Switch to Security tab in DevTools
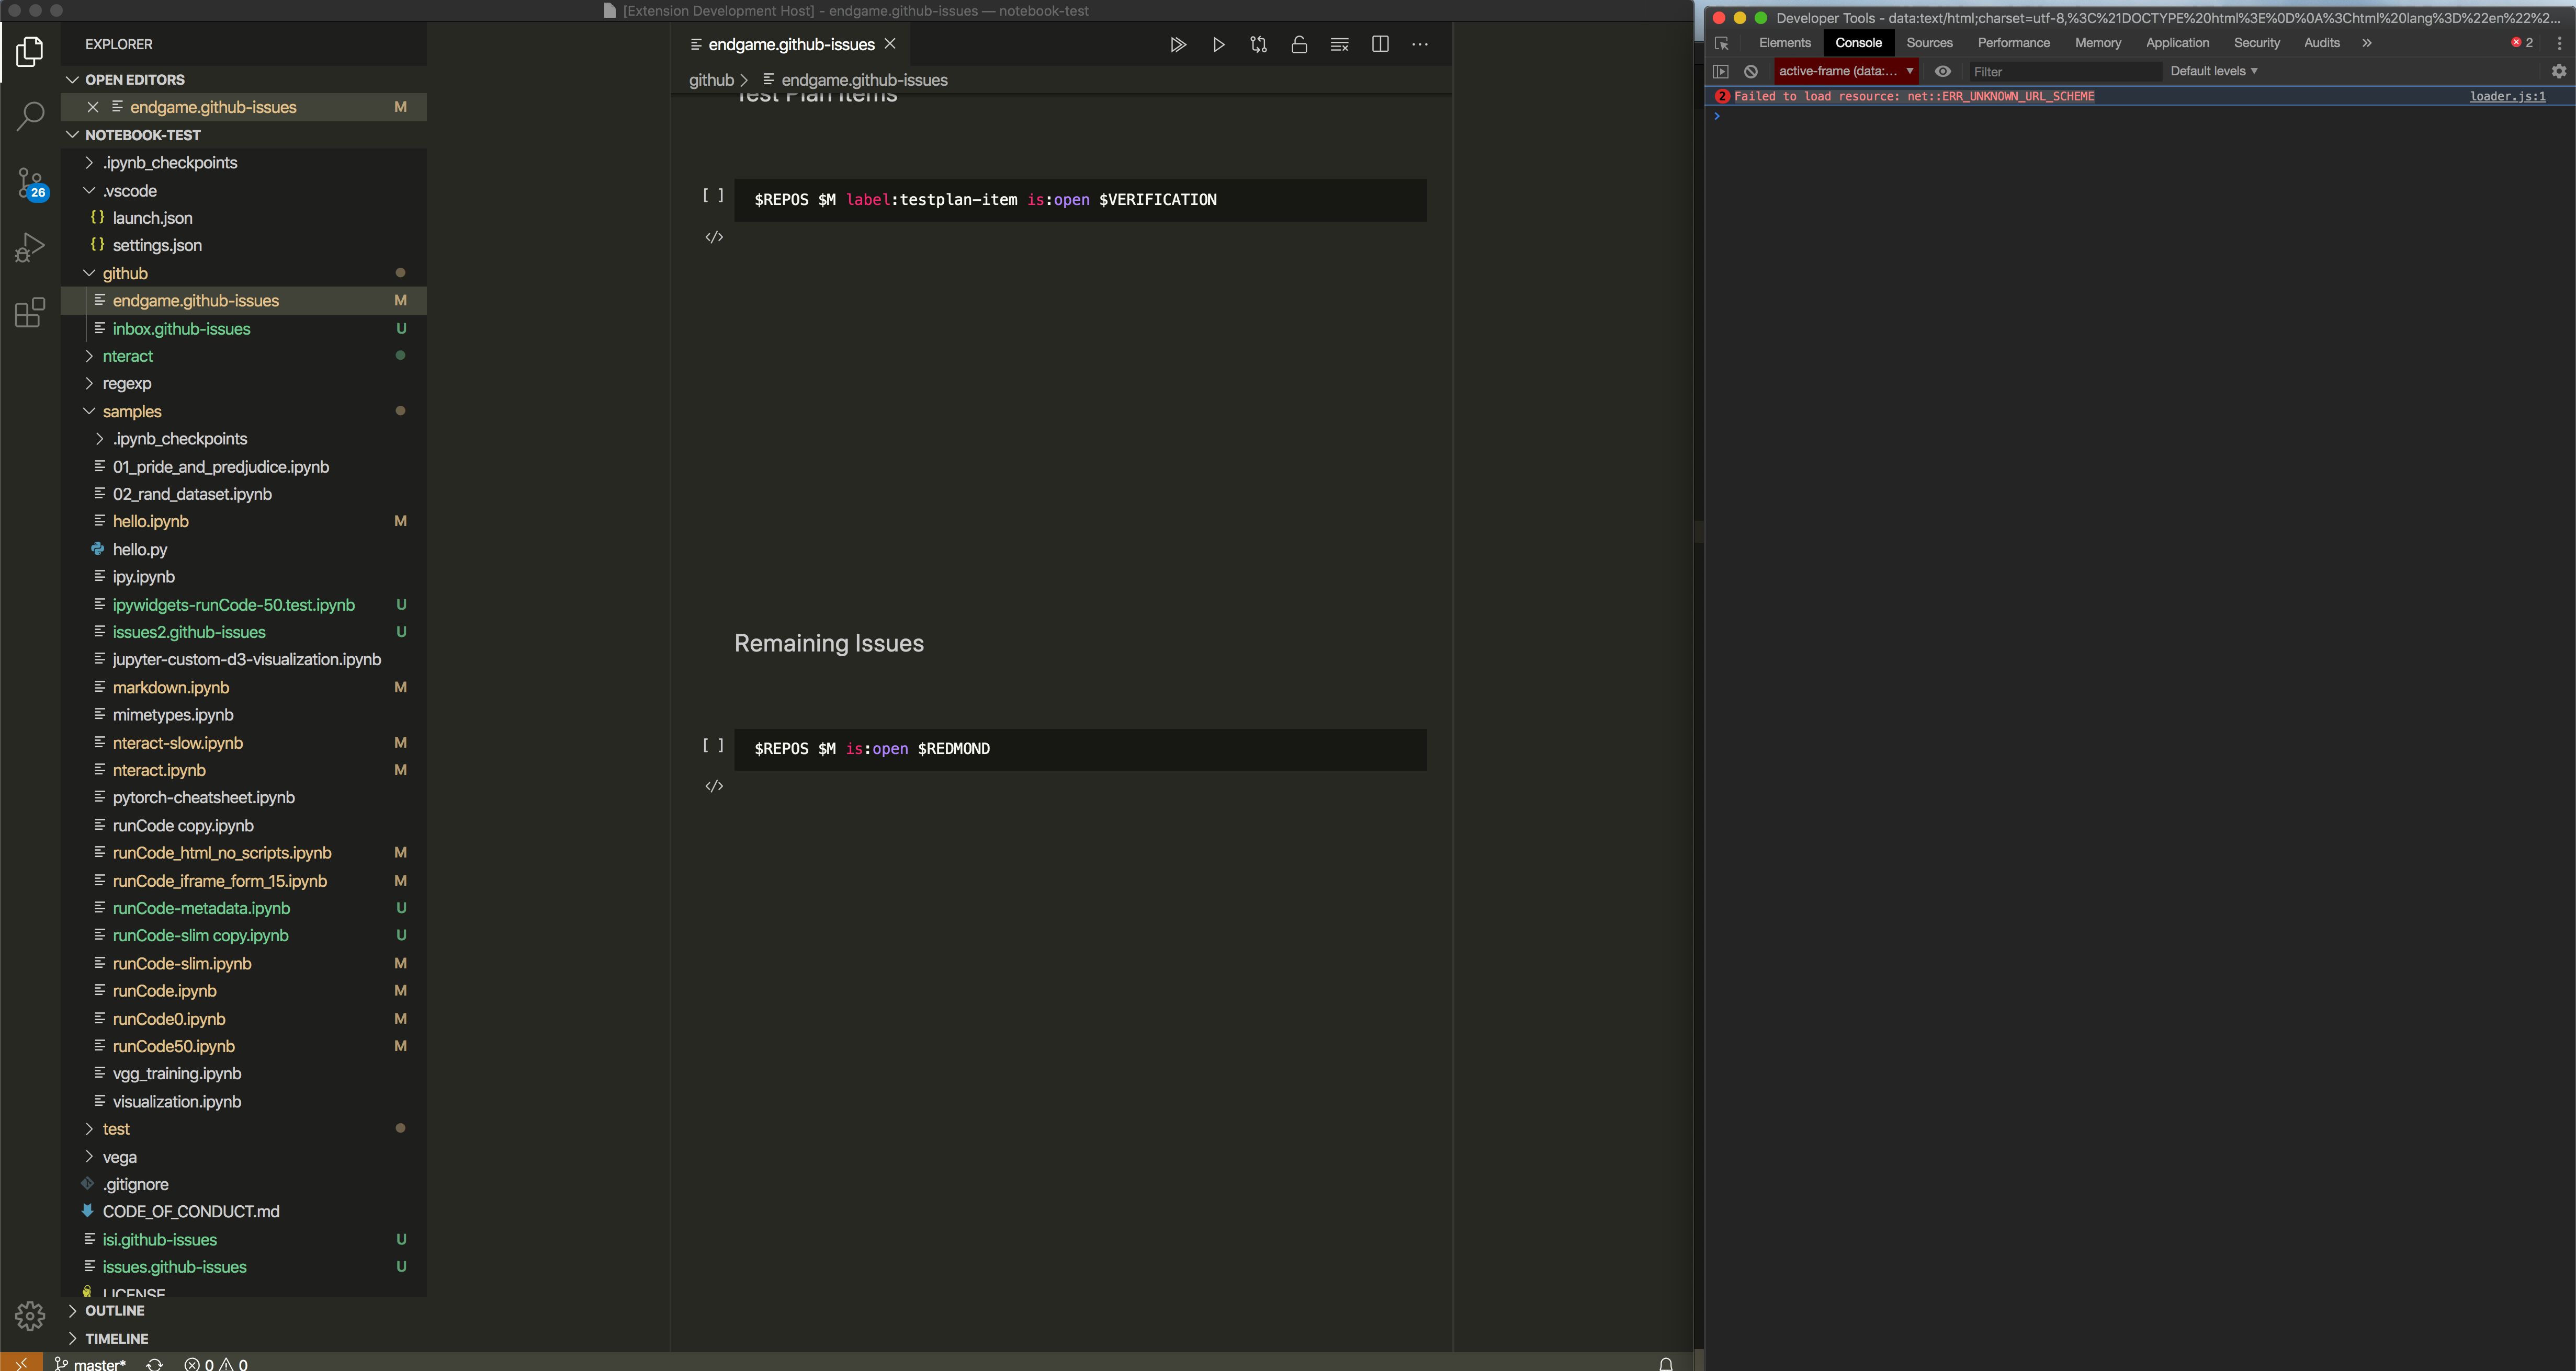This screenshot has height=1371, width=2576. click(2256, 43)
